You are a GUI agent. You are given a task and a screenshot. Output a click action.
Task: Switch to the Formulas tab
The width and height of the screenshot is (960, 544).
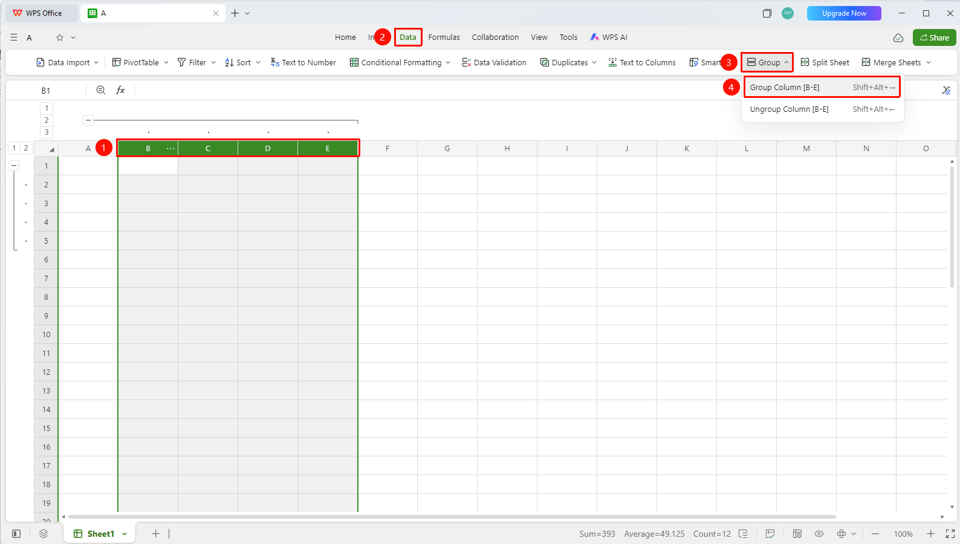444,37
